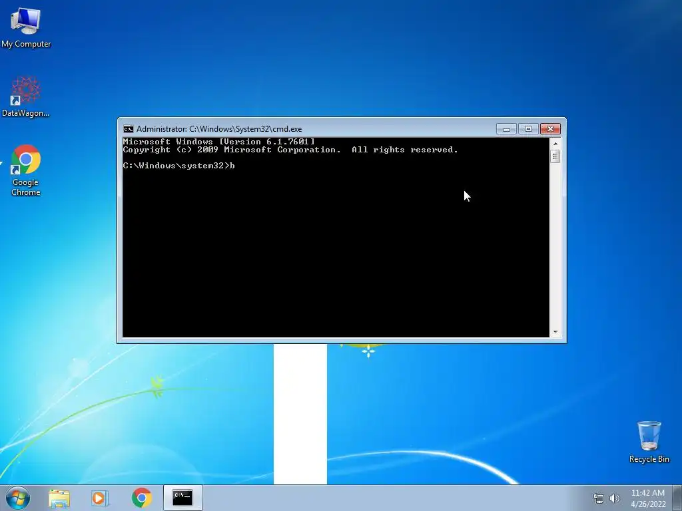This screenshot has width=682, height=511.
Task: Click the cmd scrollbar down arrow
Action: click(x=555, y=332)
